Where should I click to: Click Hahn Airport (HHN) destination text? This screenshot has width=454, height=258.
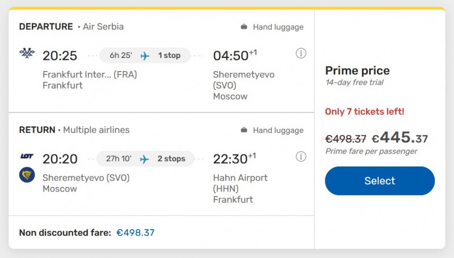240,183
